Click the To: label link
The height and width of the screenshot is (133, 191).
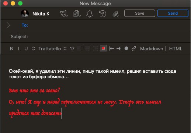25,25
